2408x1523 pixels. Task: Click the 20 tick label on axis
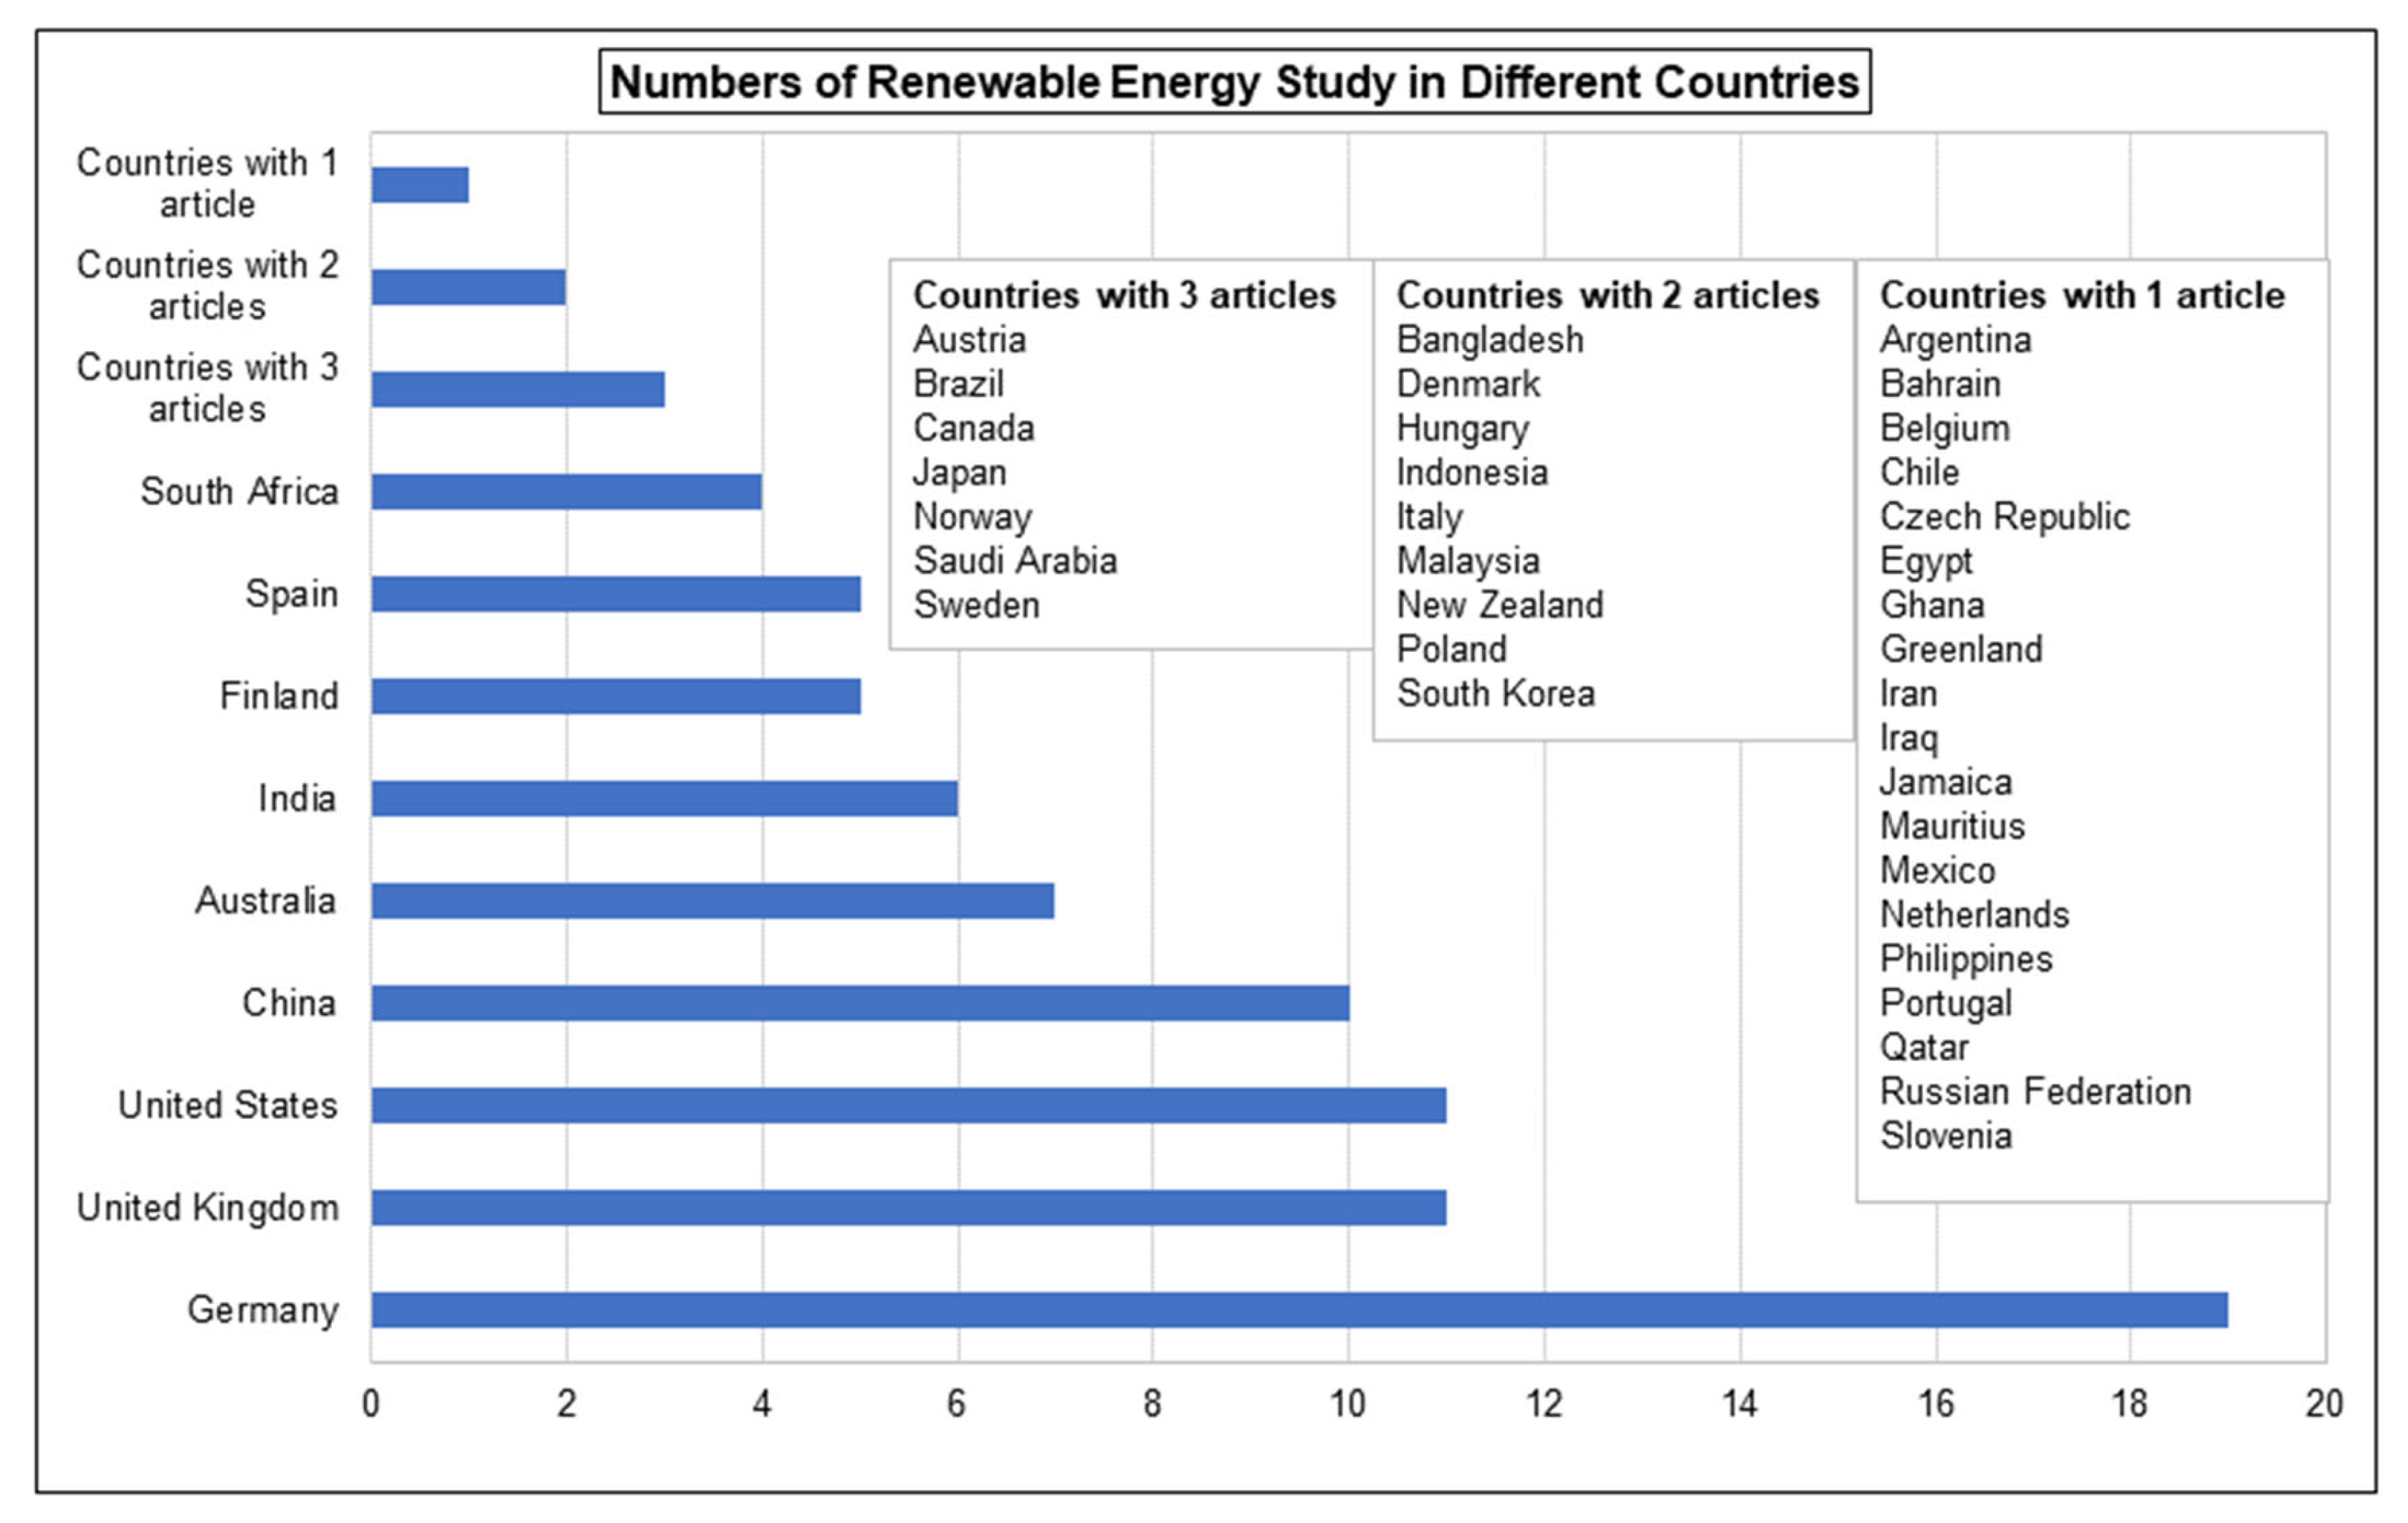point(2324,1404)
